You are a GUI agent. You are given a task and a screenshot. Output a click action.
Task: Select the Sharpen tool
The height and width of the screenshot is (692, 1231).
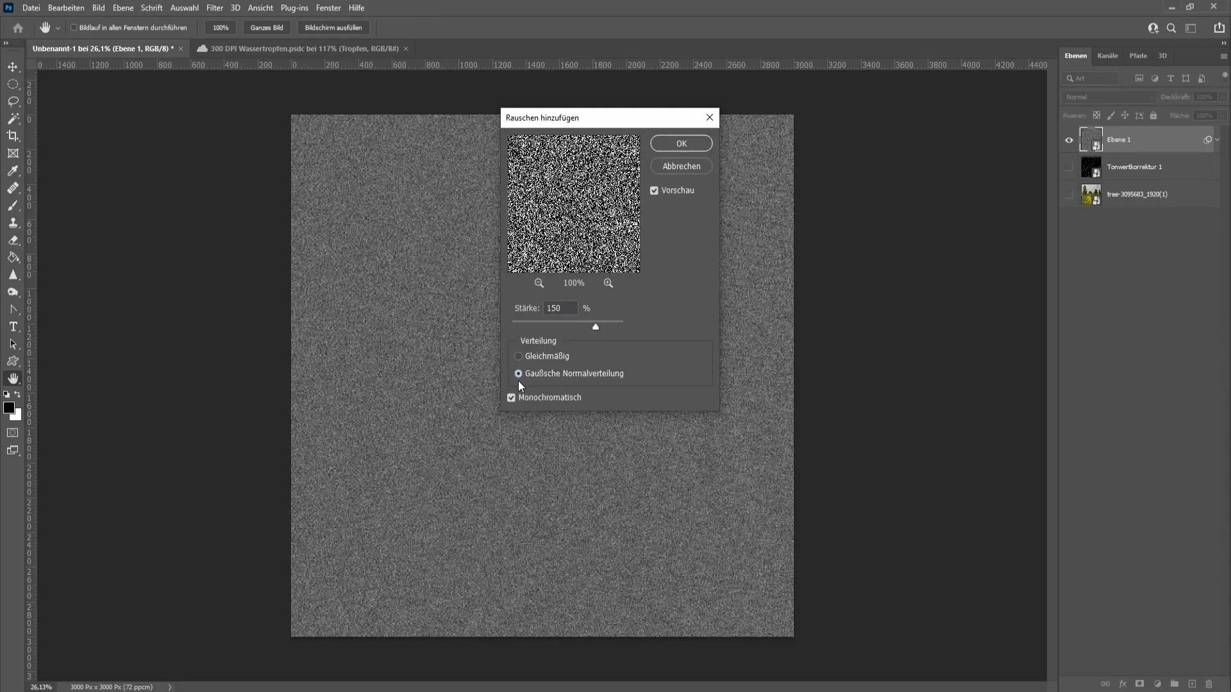coord(13,275)
